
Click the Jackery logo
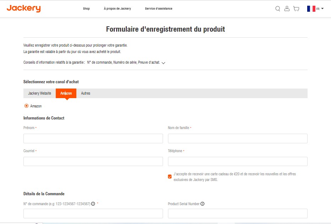[23, 9]
